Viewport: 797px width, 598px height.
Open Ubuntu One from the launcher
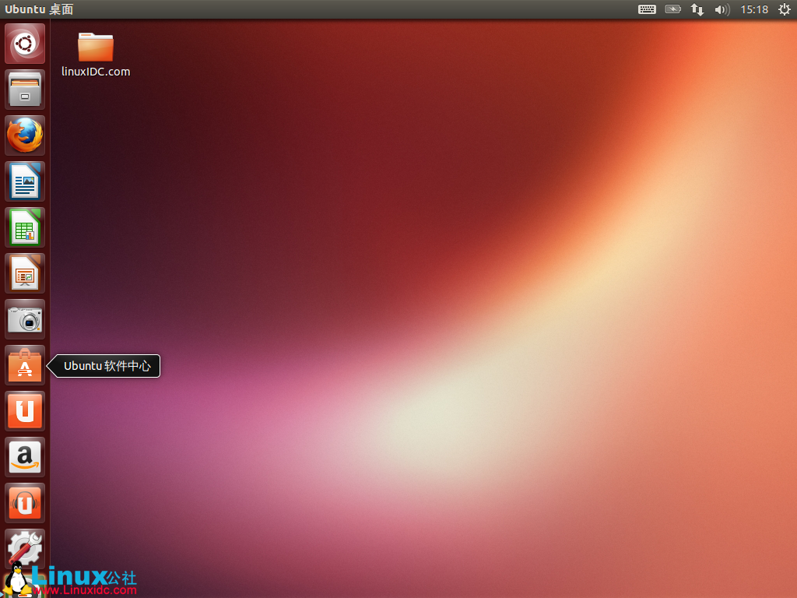24,410
